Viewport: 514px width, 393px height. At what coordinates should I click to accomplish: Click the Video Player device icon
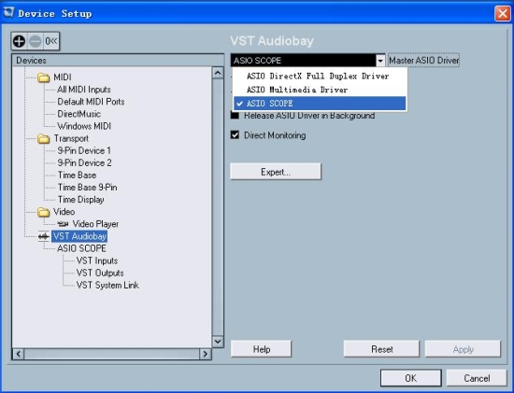pos(63,224)
